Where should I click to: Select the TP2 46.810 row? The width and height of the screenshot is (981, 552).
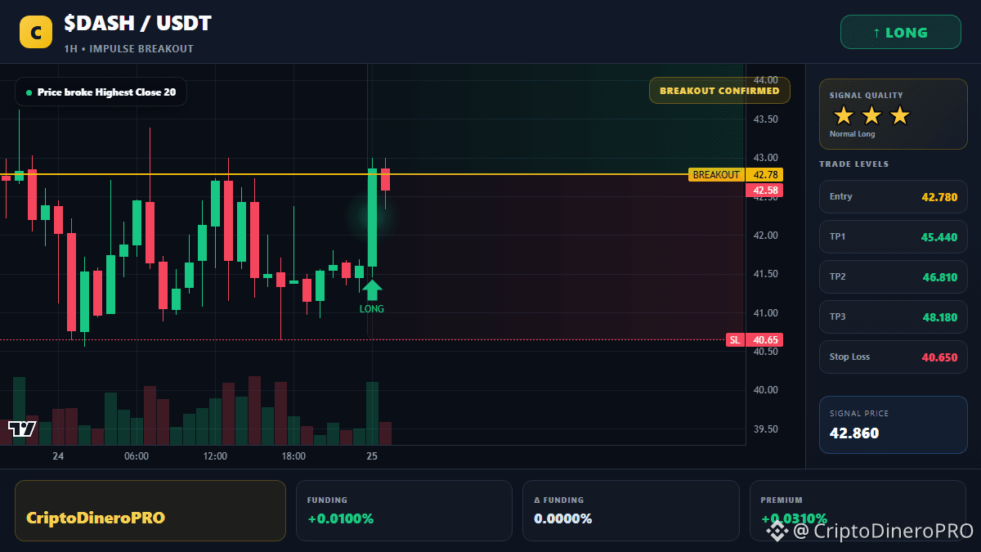(894, 277)
